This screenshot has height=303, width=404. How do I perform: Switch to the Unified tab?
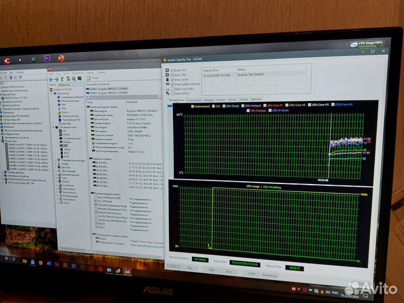click(244, 99)
